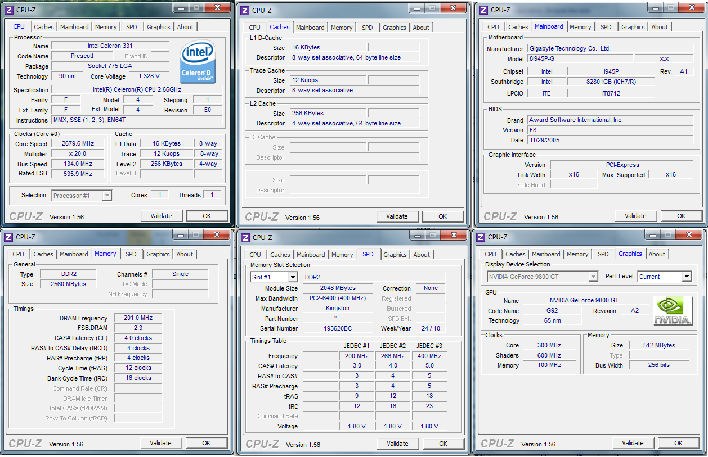
Task: Click the processor name field 'Intel Celeron 331'
Action: pyautogui.click(x=110, y=46)
